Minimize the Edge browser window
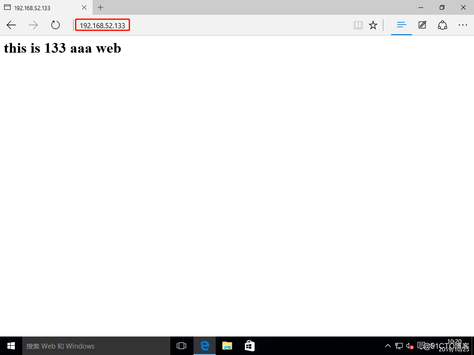This screenshot has height=355, width=474. (421, 7)
